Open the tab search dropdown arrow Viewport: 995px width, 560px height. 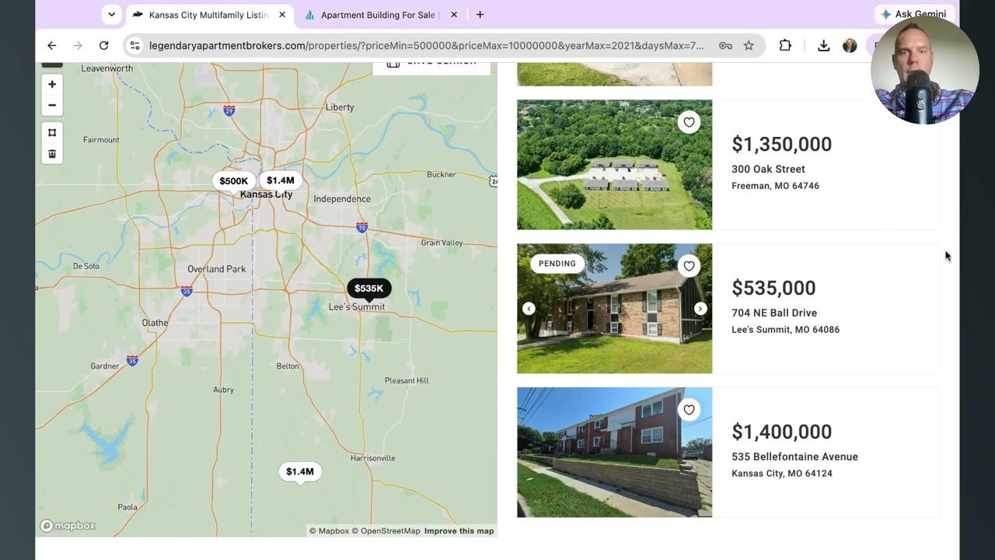pos(111,14)
